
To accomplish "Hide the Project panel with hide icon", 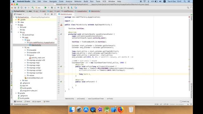I will click(55, 14).
